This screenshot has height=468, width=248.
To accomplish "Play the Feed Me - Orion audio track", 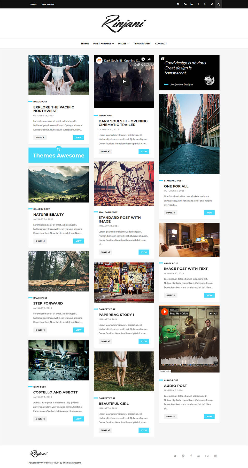I will (x=165, y=312).
